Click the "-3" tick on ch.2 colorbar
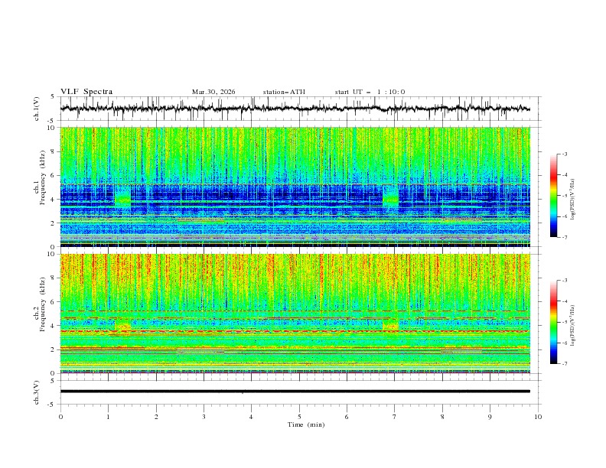606x468 pixels. (565, 281)
